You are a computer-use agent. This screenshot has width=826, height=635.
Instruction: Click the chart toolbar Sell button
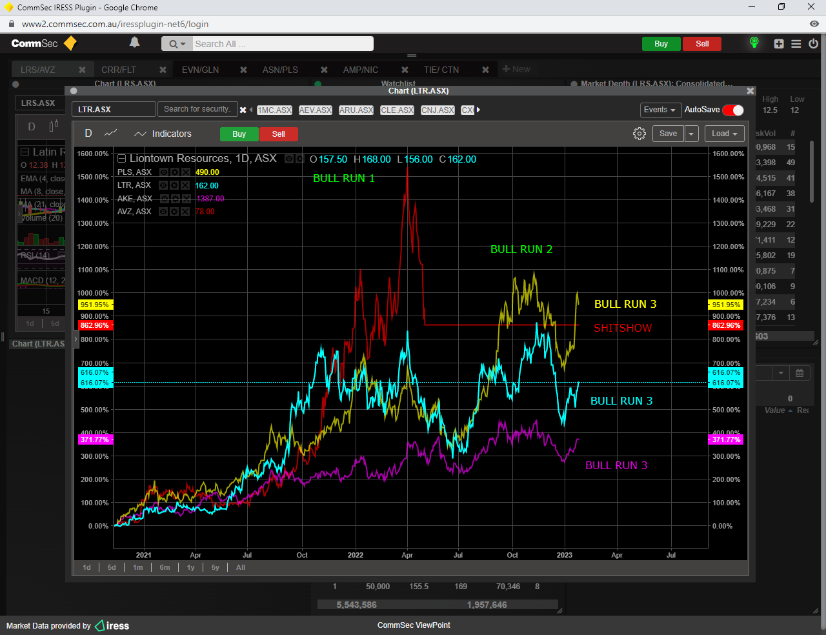click(278, 134)
